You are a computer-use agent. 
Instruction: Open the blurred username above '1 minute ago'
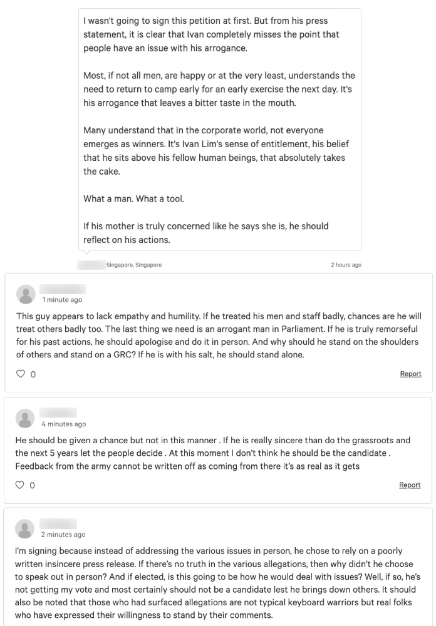coord(63,289)
